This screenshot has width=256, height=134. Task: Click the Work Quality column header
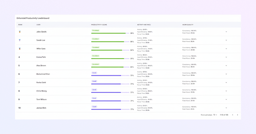coord(188,25)
